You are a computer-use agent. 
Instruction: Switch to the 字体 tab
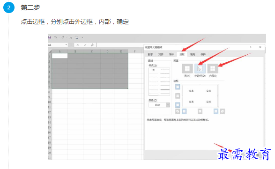(x=171, y=54)
